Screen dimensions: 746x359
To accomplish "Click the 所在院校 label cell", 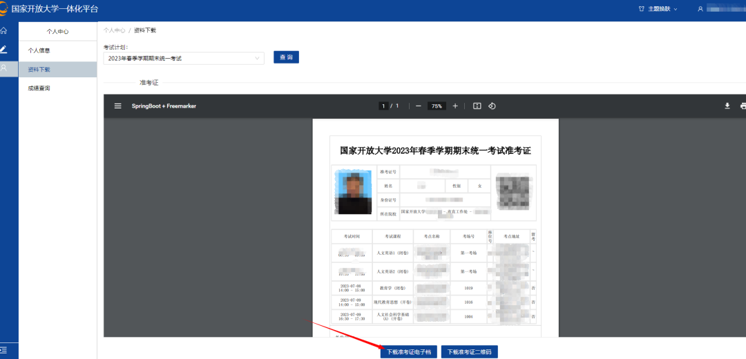I will coord(388,214).
